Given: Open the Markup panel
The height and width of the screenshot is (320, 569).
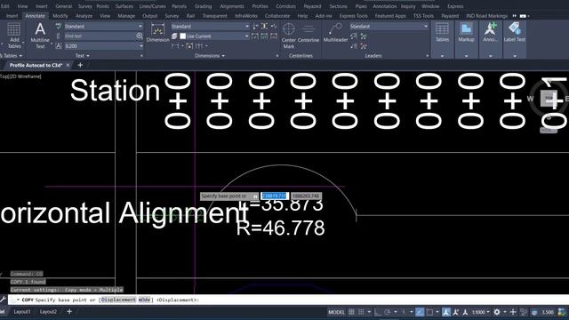Looking at the screenshot, I should tap(466, 33).
